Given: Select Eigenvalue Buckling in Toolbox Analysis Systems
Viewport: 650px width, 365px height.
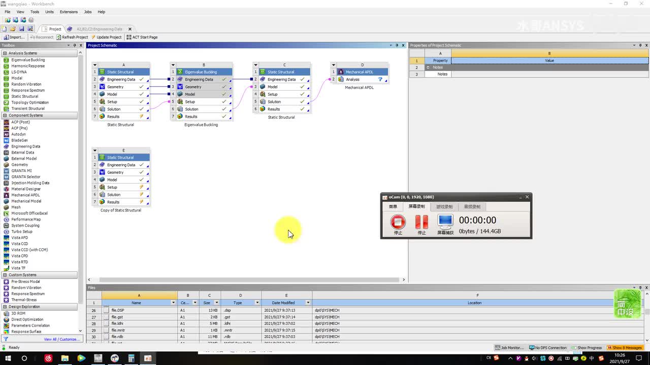Looking at the screenshot, I should point(28,60).
